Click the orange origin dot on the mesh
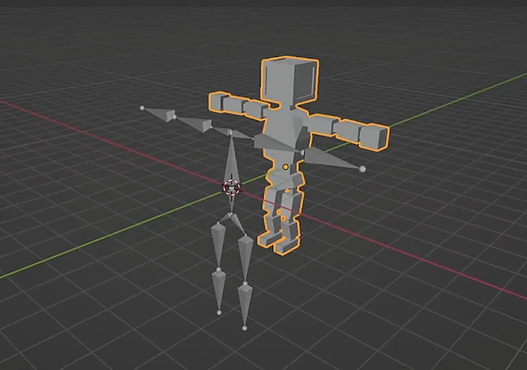Screen dimensions: 527x370 pyautogui.click(x=285, y=167)
